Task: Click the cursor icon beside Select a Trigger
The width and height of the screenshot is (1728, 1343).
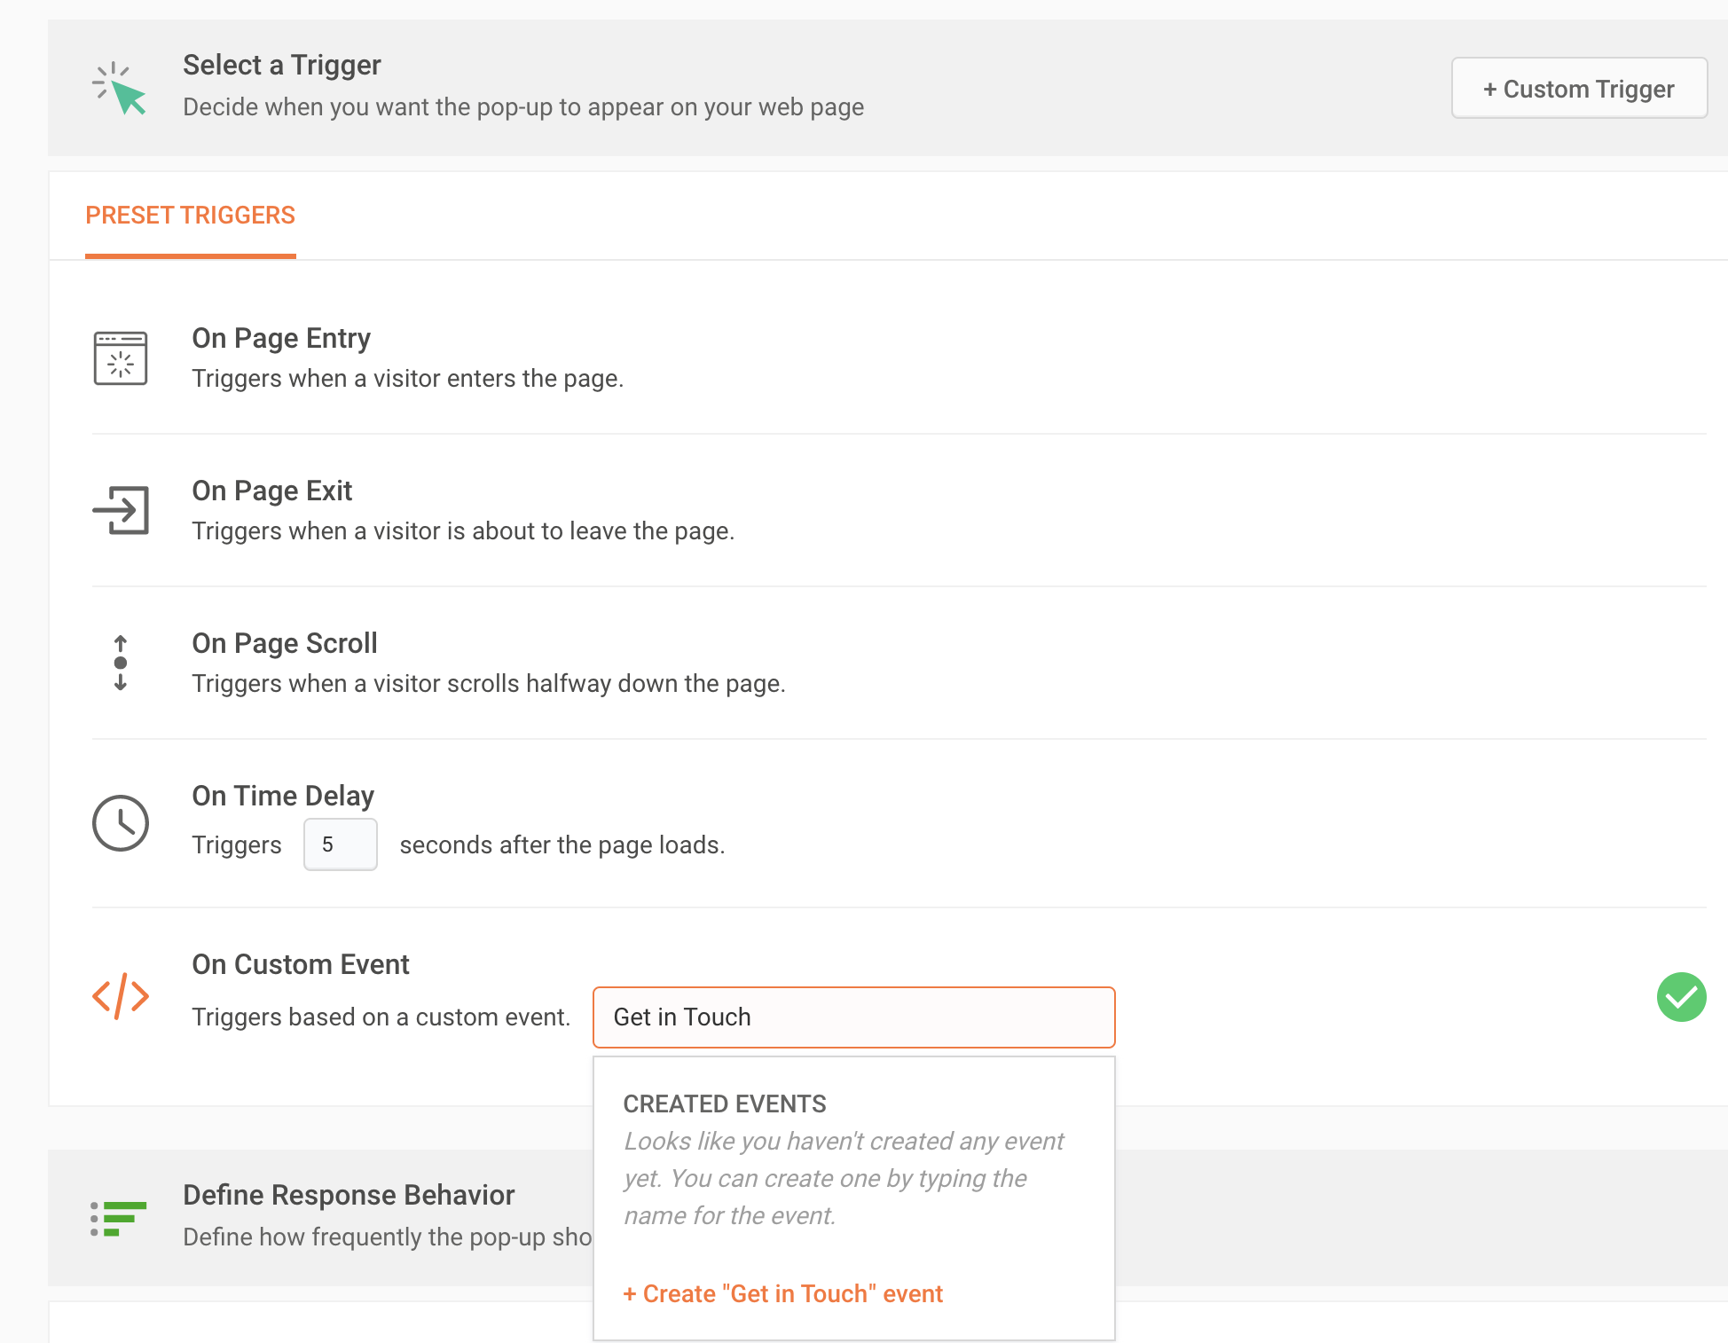Action: point(120,89)
